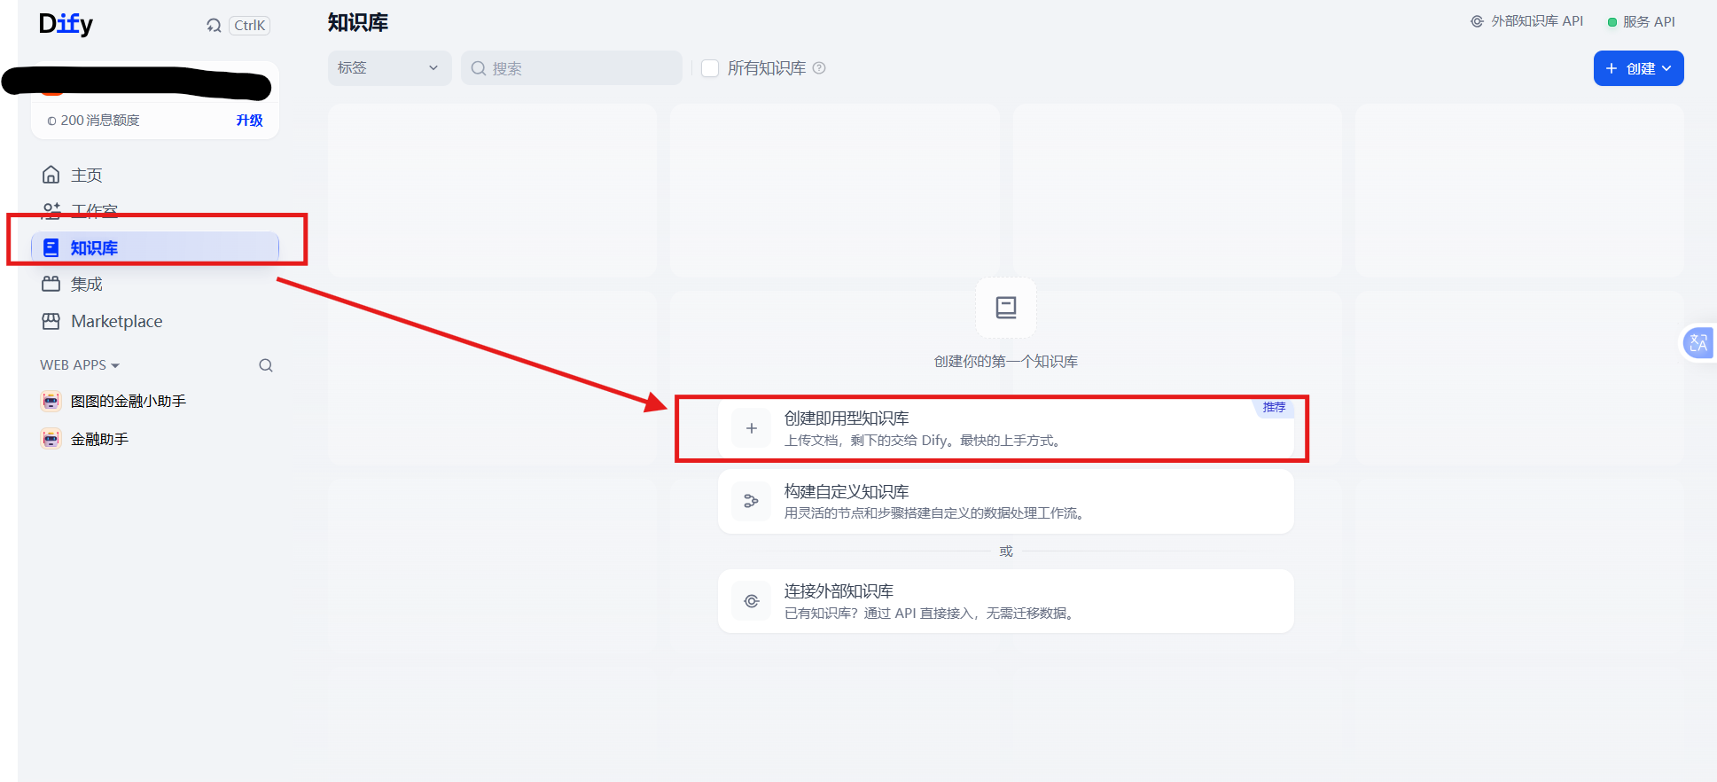Click the 创建你的第一个知识库 caption

1006,362
